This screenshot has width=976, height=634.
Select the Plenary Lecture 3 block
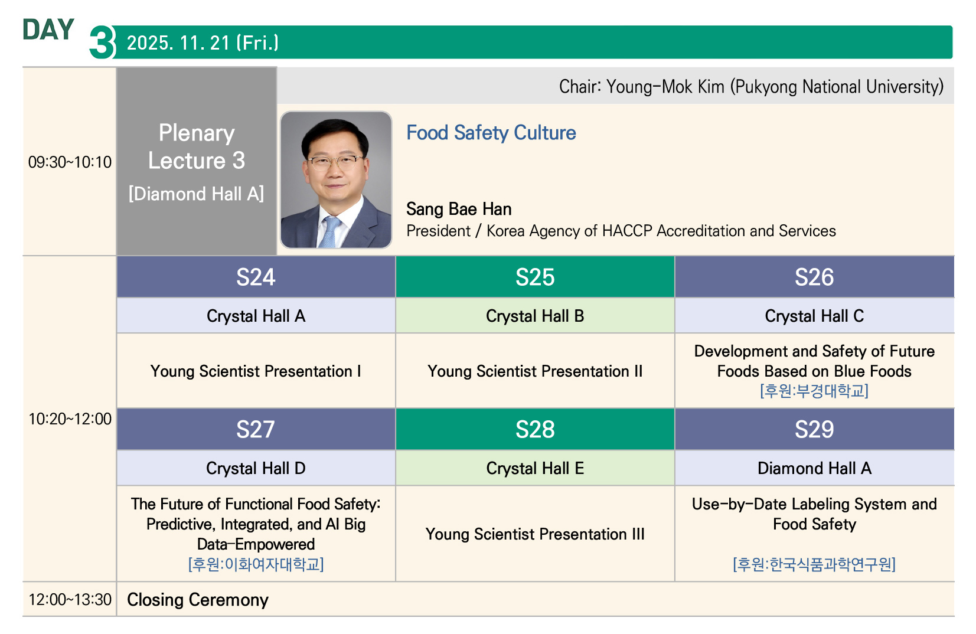(197, 161)
